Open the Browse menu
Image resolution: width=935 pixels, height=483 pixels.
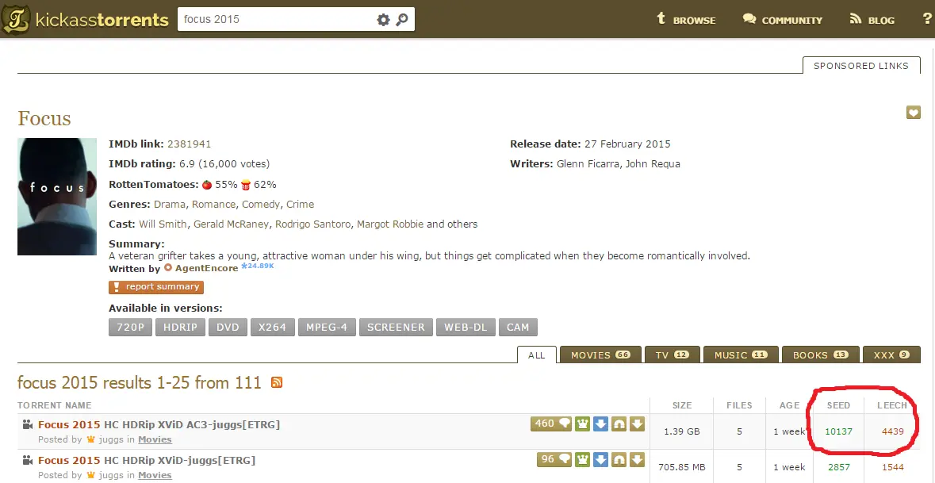click(686, 20)
